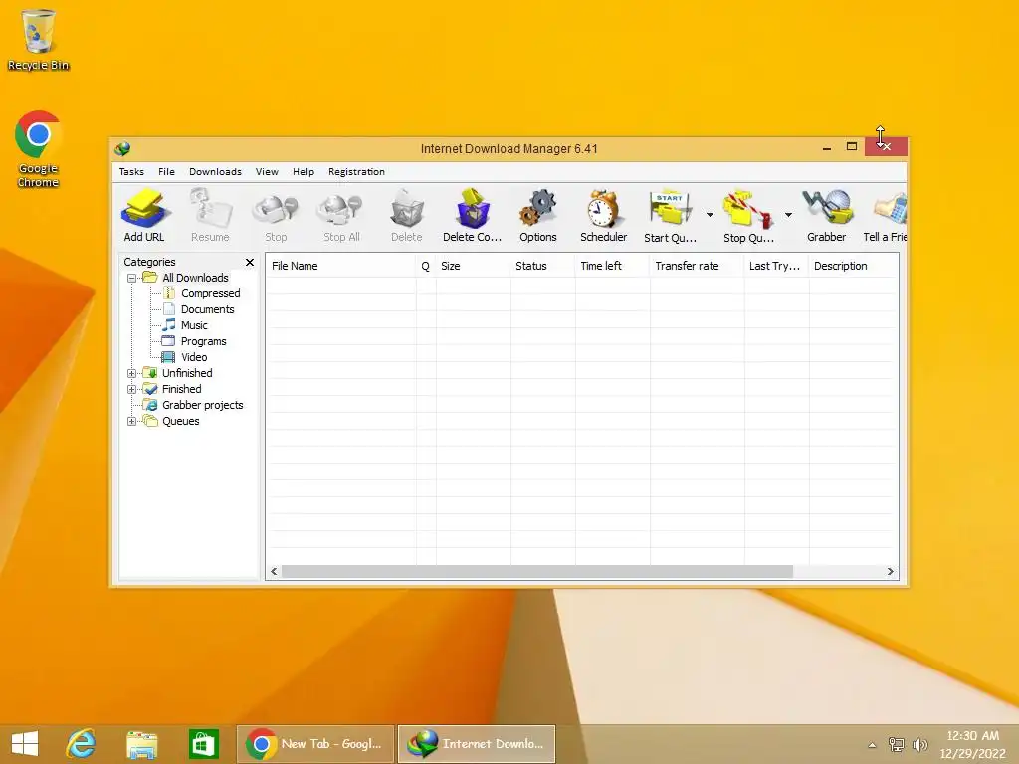
Task: Sort by the Transfer rate column
Action: coord(697,266)
